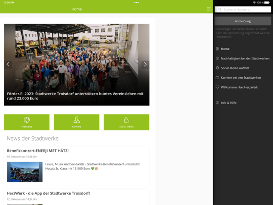Click the 12:00 PM clock

coord(9,2)
